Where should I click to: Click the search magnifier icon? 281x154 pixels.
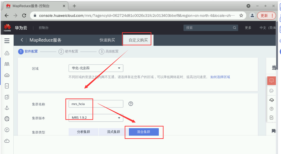pos(235,28)
